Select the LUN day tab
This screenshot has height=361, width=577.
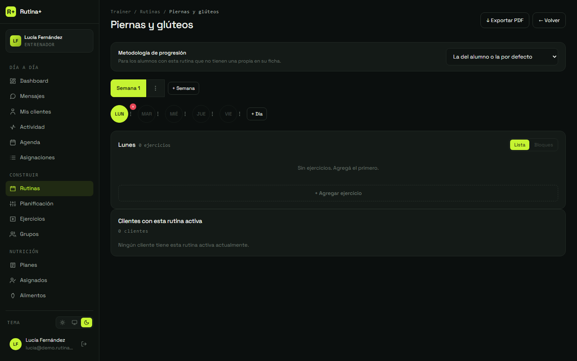coord(119,114)
